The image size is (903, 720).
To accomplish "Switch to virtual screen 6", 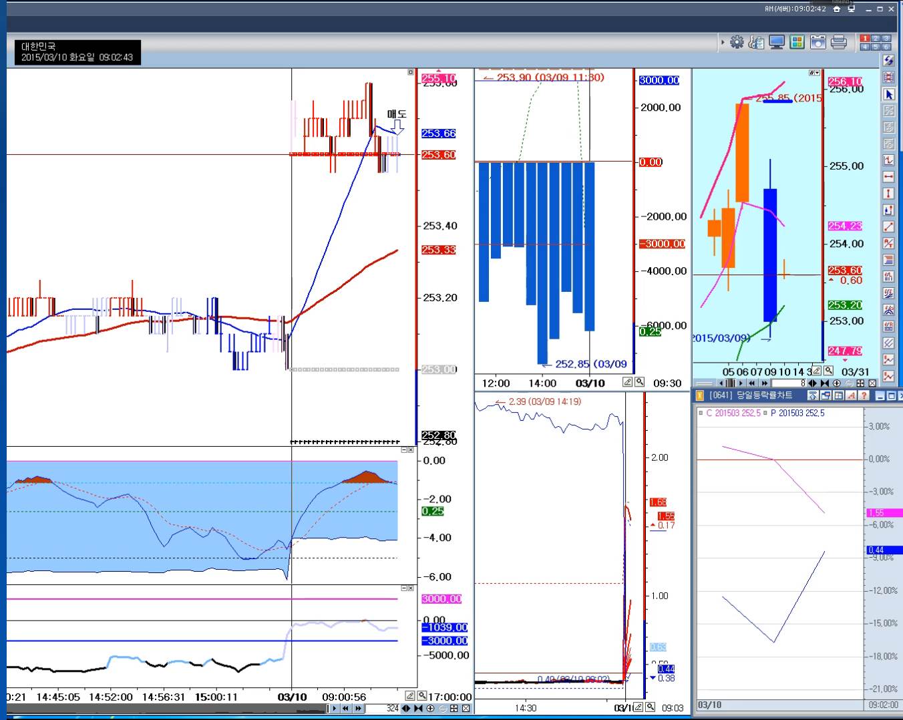I will [886, 47].
